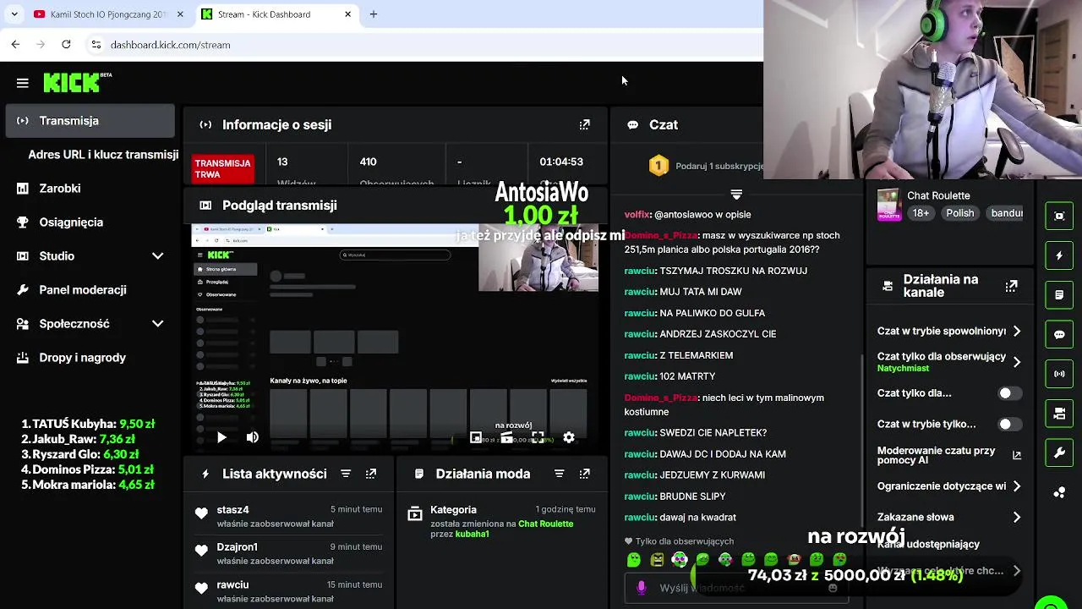Viewport: 1082px width, 609px height.
Task: Insert the first green emote
Action: [x=634, y=560]
